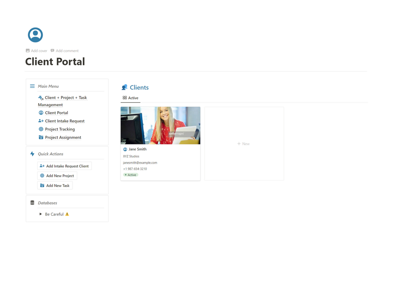Screen dimensions: 394x284
Task: Expand the Be Careful toggle arrow
Action: (40, 214)
